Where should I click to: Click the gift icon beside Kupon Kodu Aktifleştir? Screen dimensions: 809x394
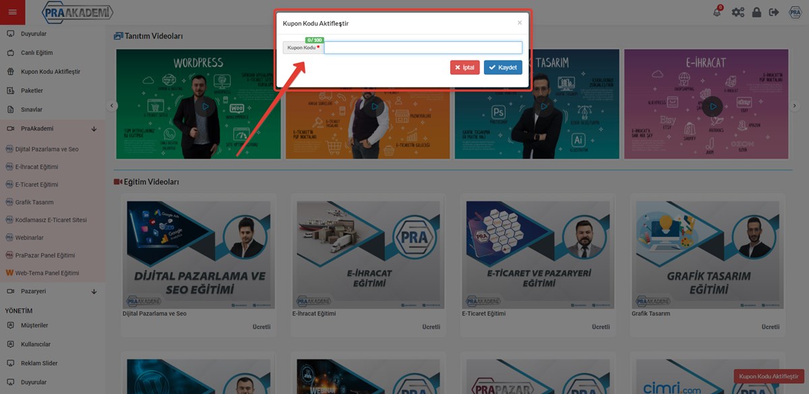pyautogui.click(x=10, y=71)
